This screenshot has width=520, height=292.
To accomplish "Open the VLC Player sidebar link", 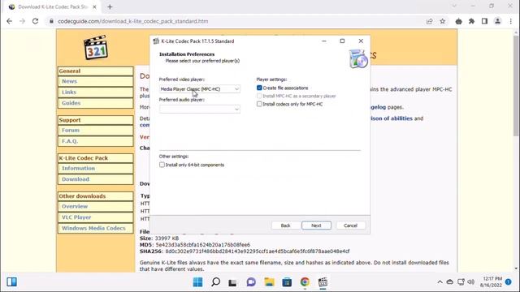I will (x=96, y=217).
